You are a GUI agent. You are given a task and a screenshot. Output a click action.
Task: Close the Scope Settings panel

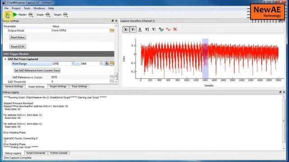coord(116,21)
